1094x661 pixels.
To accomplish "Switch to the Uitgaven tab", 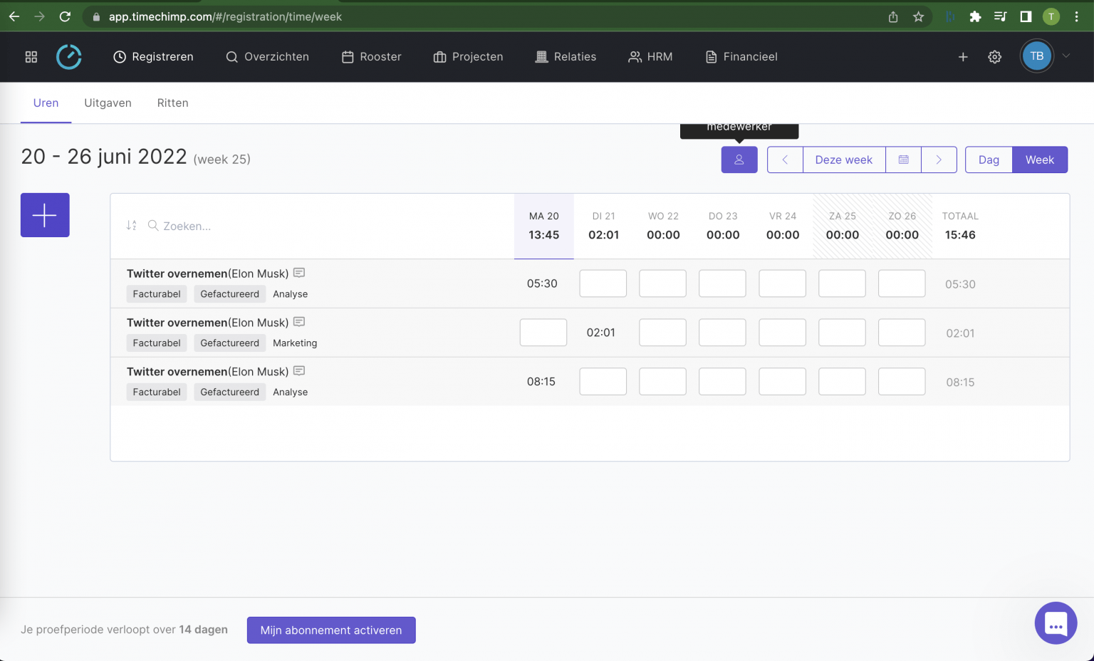I will click(x=108, y=103).
